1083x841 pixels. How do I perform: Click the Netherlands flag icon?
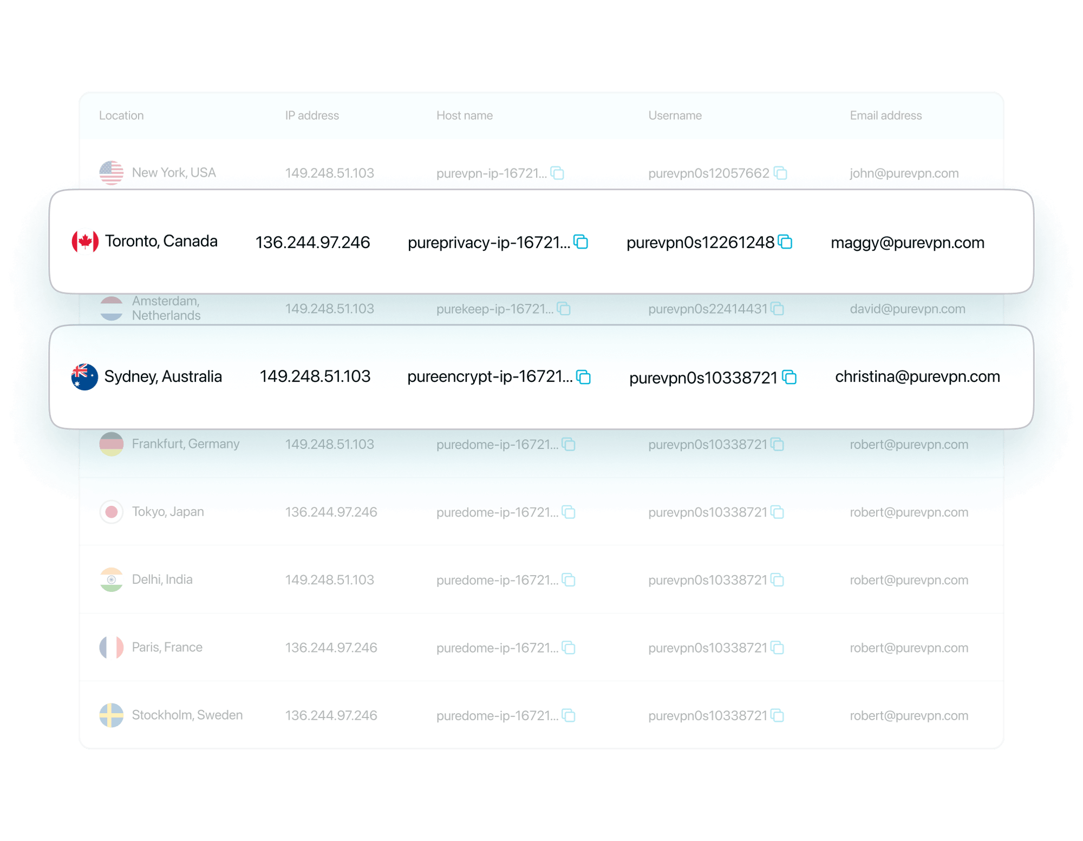tap(112, 308)
